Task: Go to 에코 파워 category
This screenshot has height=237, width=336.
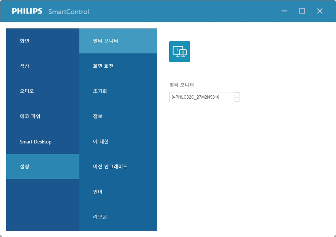Action: (43, 116)
